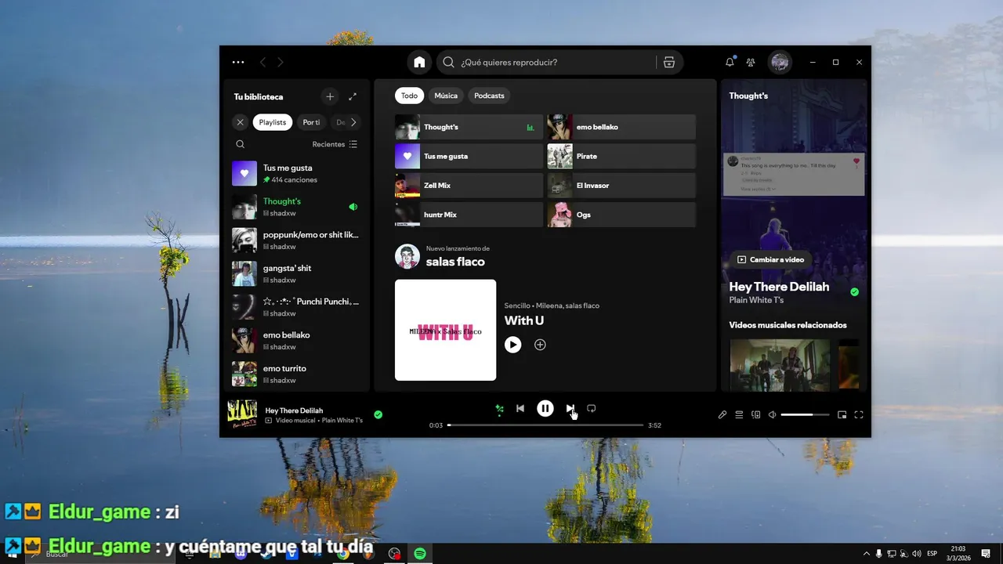Open the With U album cover

pos(445,330)
